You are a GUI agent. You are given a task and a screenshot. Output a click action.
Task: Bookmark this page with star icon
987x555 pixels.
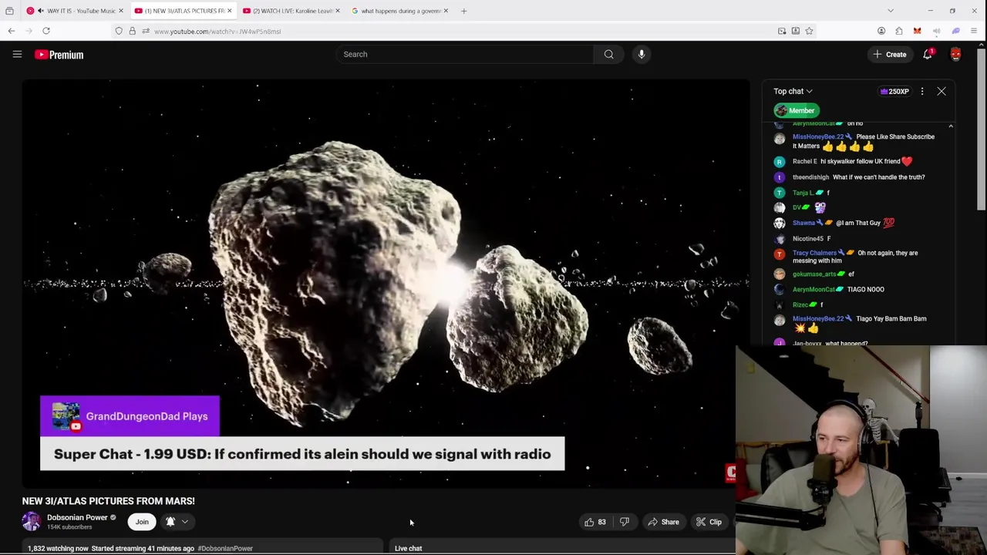809,31
